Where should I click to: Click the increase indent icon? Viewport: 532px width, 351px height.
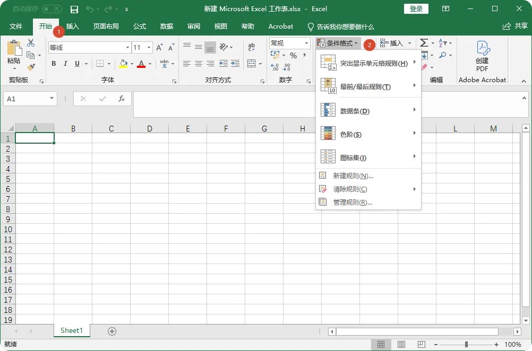click(235, 63)
